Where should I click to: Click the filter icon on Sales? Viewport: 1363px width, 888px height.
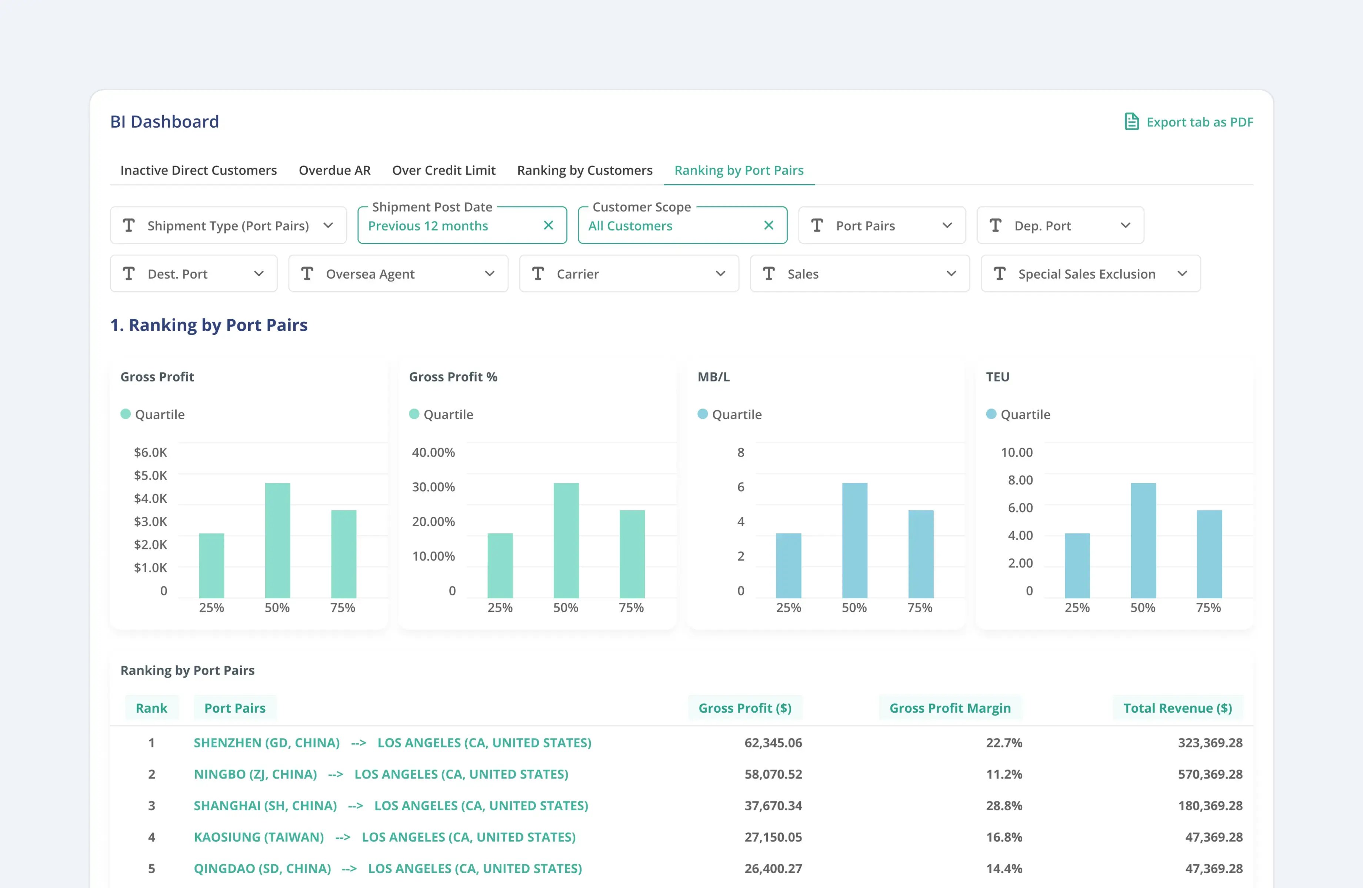point(769,273)
